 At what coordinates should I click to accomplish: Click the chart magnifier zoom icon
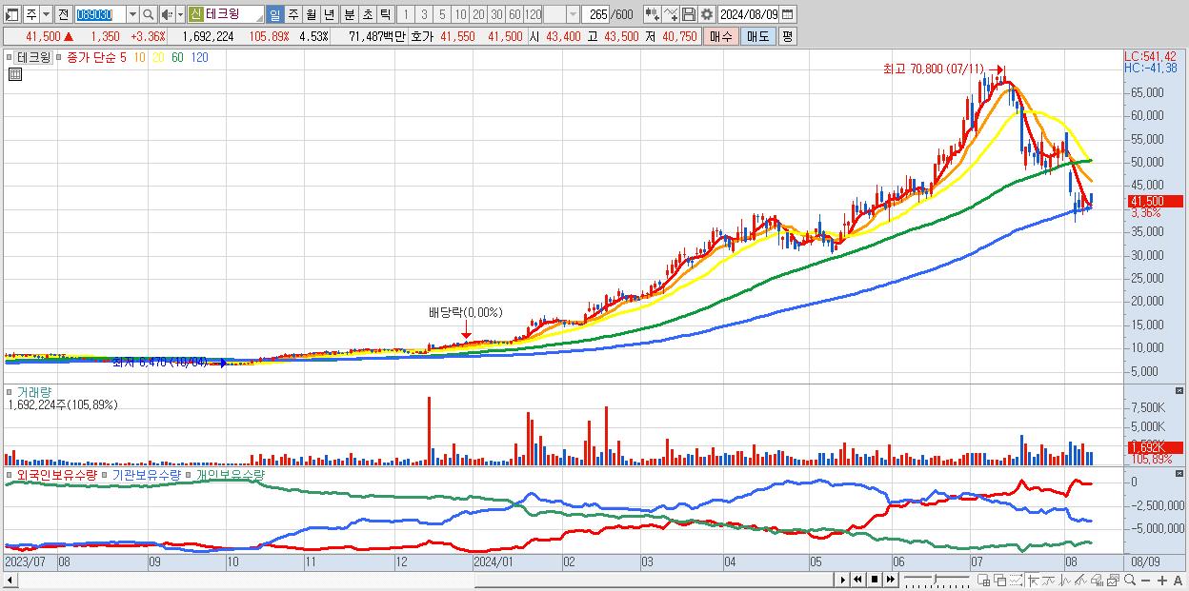1129,580
